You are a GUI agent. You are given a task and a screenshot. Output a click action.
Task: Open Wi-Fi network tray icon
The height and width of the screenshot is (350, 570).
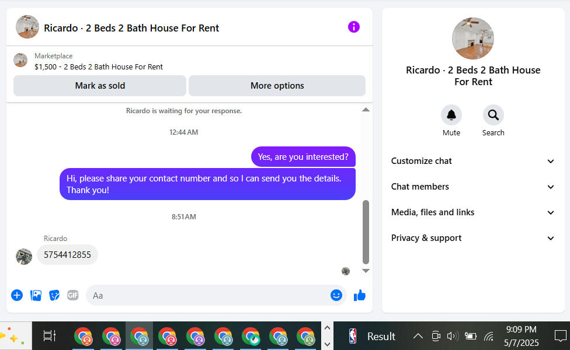(489, 336)
